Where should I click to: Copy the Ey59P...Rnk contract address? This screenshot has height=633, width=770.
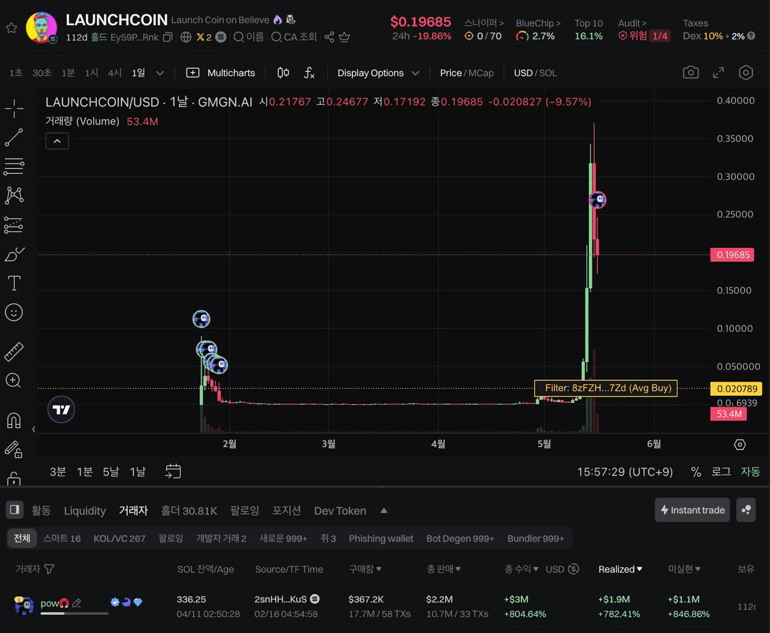coord(168,37)
